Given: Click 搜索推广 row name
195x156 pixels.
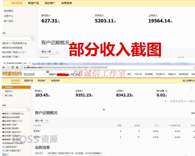Looking at the screenshot, I should tap(37, 131).
